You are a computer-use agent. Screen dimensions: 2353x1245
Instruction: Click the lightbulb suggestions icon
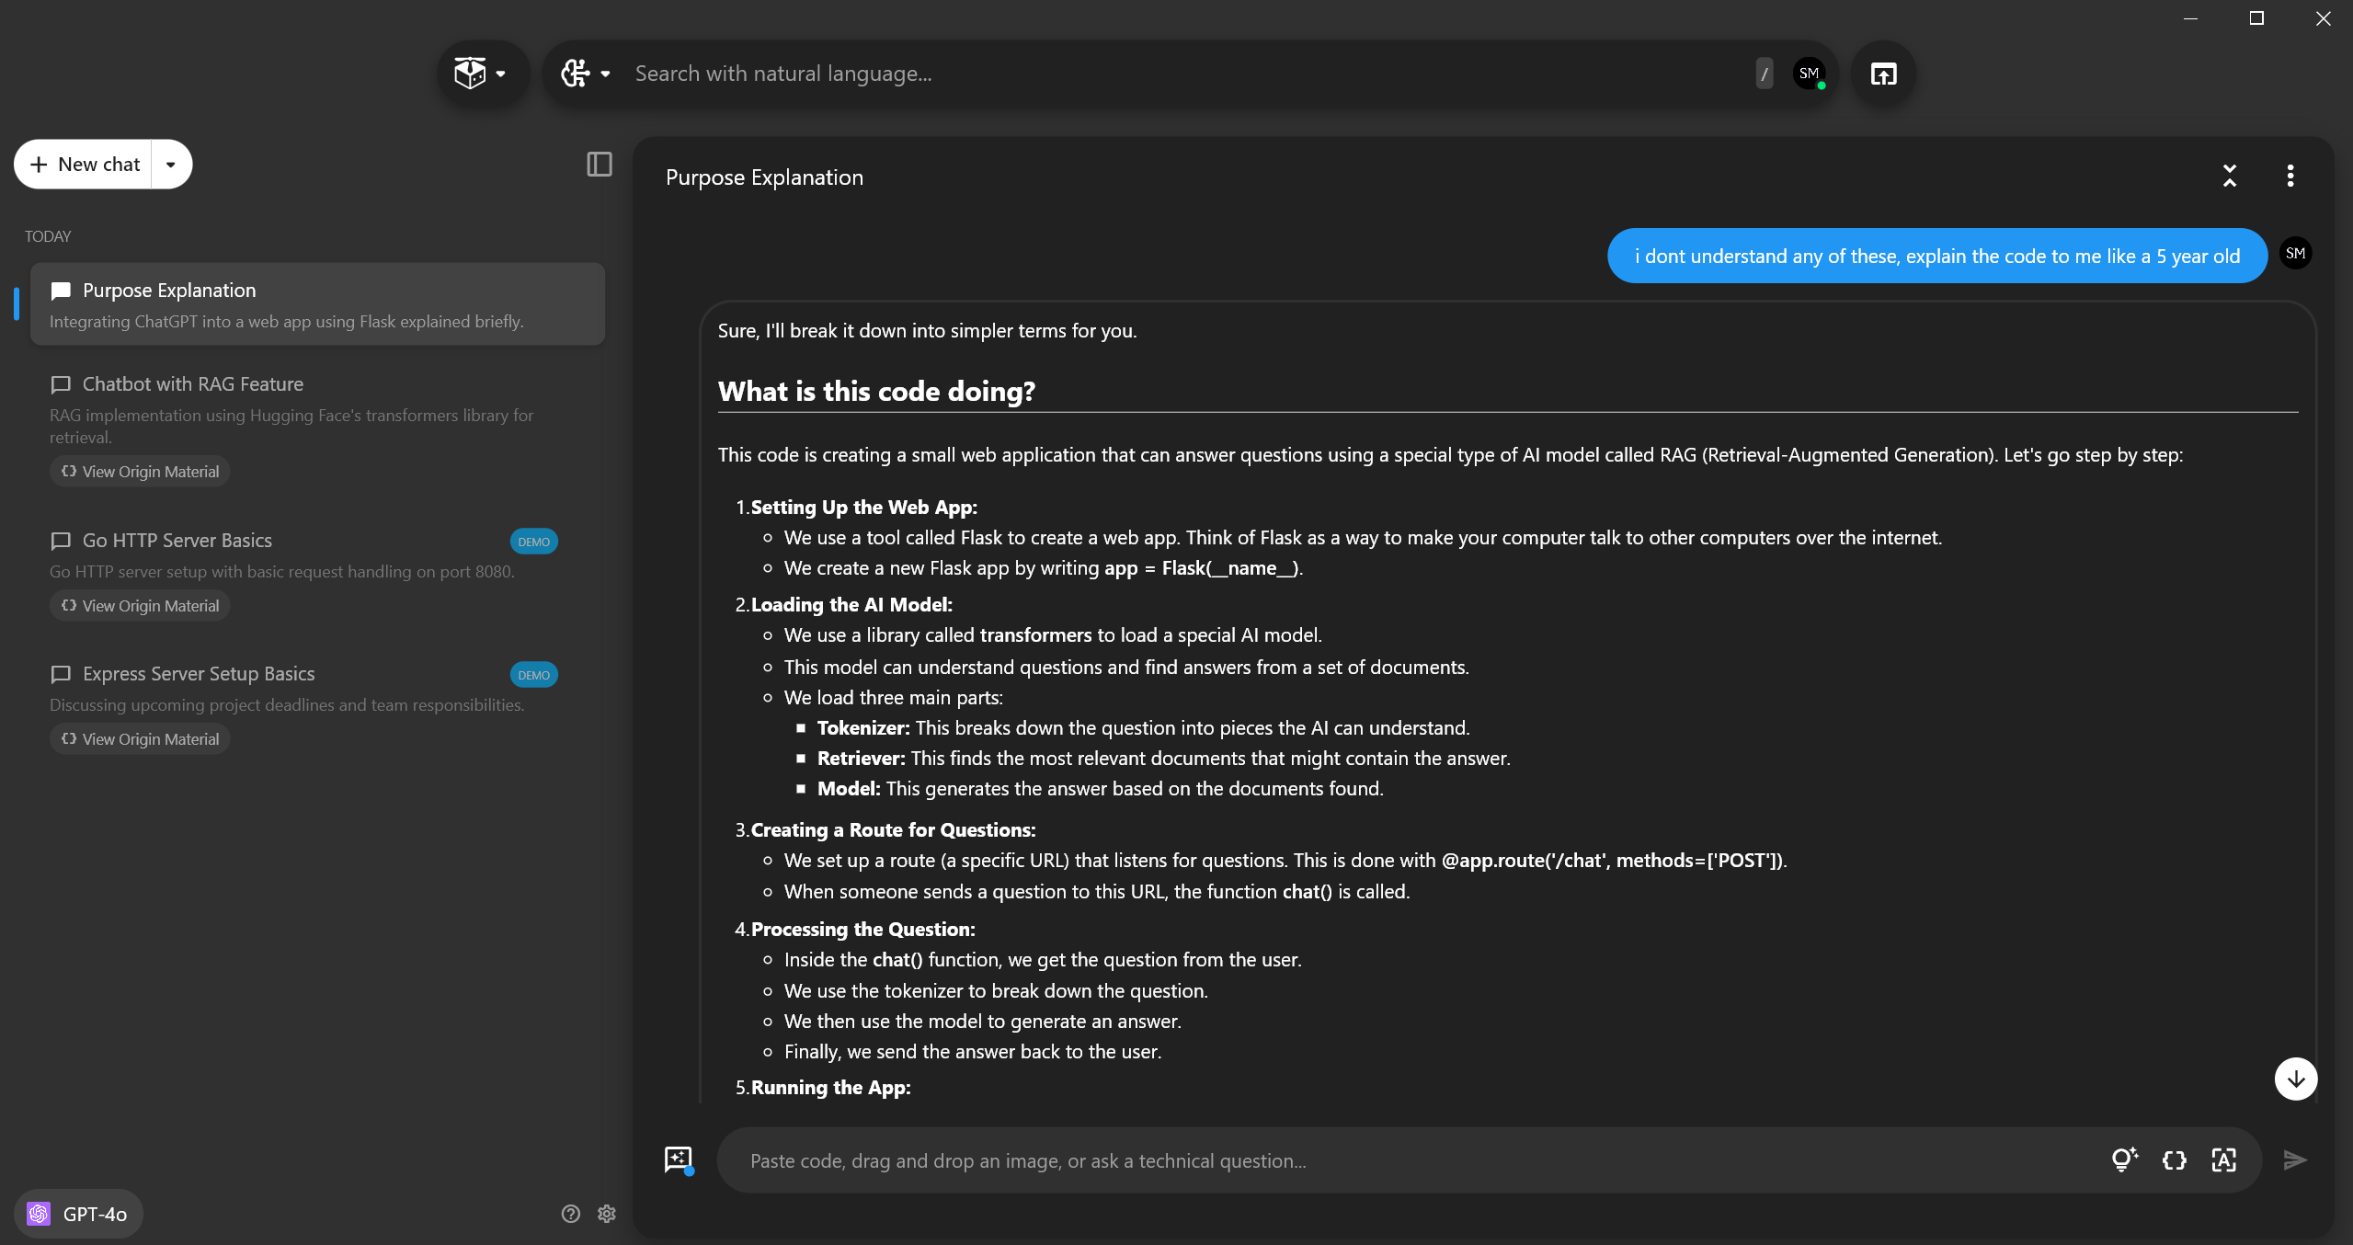click(x=2123, y=1159)
